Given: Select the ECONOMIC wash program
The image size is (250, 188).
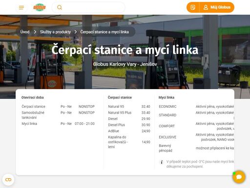Looking at the screenshot, I should pyautogui.click(x=167, y=107).
